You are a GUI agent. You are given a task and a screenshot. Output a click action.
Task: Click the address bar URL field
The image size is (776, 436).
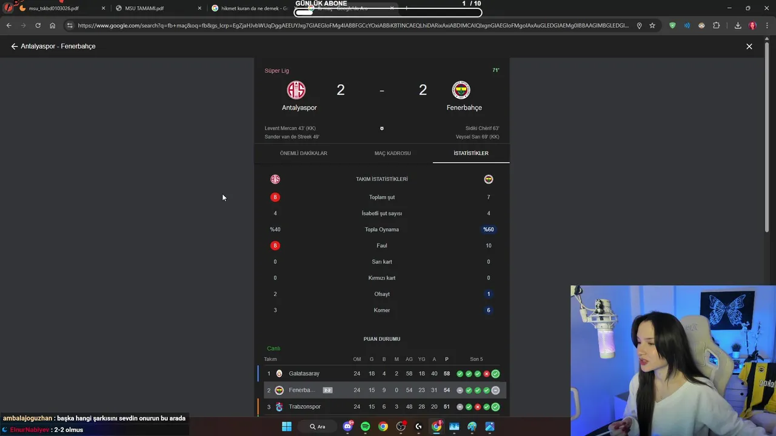point(353,25)
